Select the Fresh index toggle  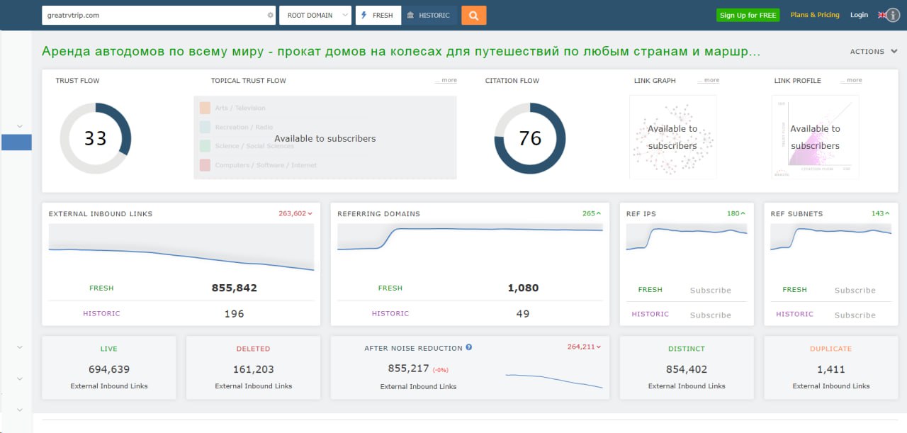coord(378,15)
